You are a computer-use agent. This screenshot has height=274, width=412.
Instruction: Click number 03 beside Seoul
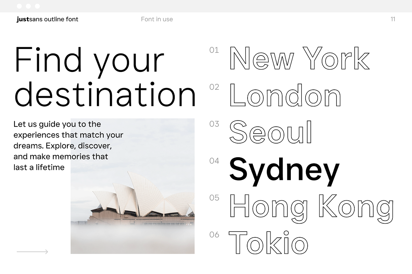214,124
